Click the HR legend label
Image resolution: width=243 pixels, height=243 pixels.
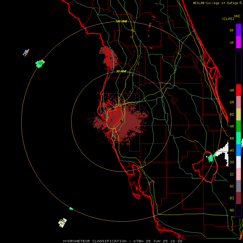pos(232,126)
